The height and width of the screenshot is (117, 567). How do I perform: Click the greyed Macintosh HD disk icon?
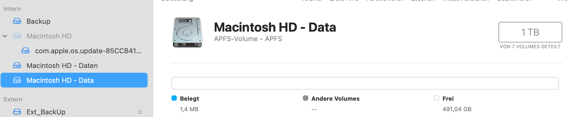17,36
